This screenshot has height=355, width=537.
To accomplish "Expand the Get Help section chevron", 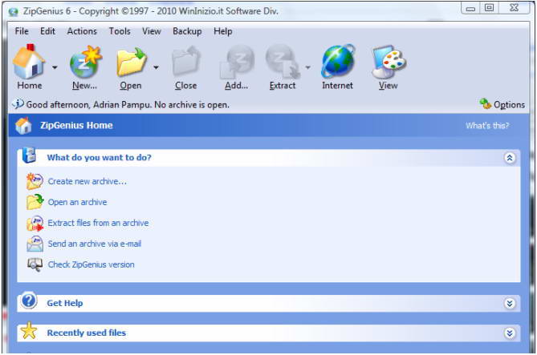I will (510, 304).
